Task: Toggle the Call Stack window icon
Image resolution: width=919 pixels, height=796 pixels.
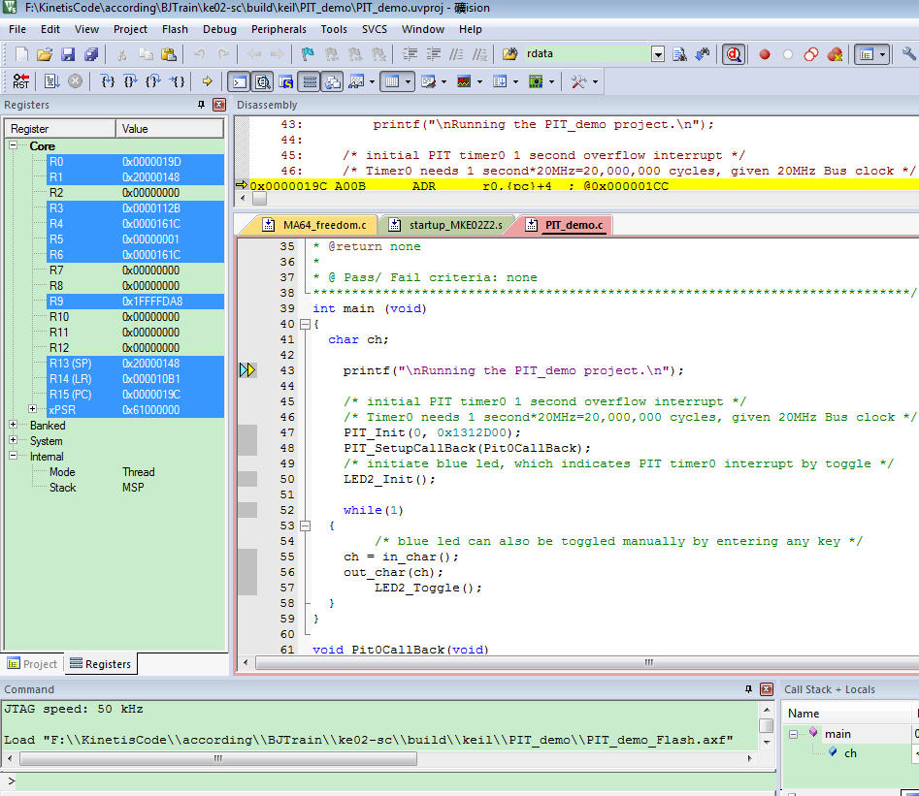Action: click(x=332, y=81)
